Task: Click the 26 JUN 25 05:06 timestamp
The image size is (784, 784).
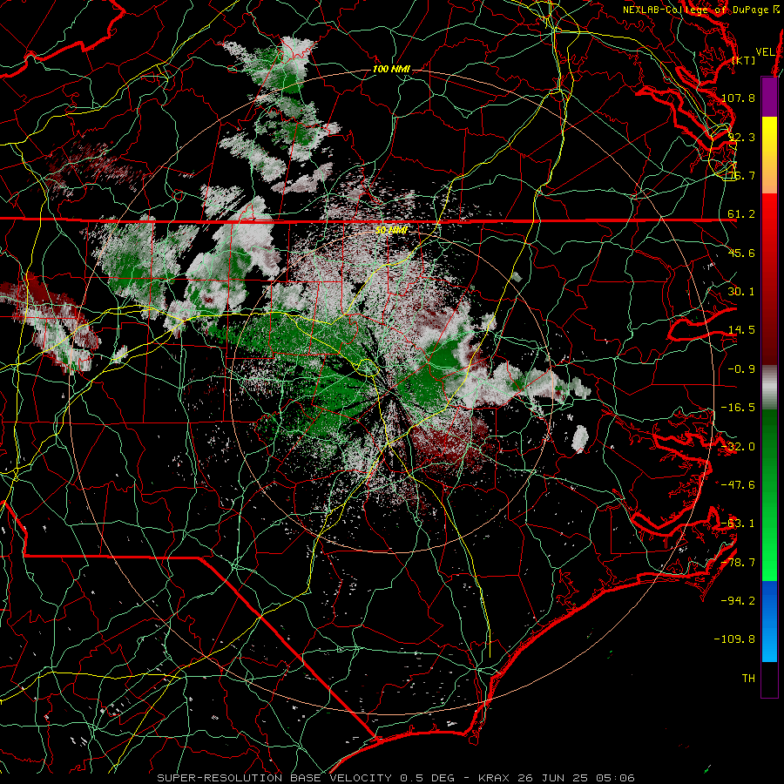Action: [575, 778]
